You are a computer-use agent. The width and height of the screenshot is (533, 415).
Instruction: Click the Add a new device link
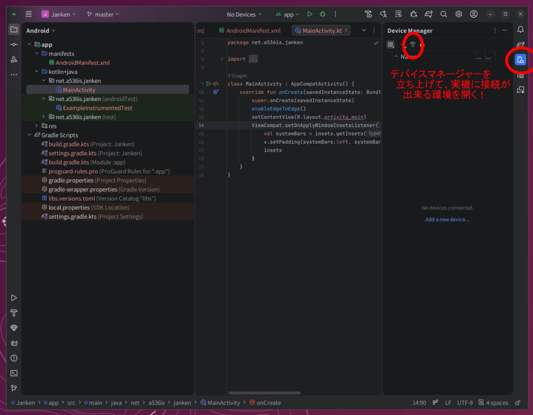[x=447, y=220]
